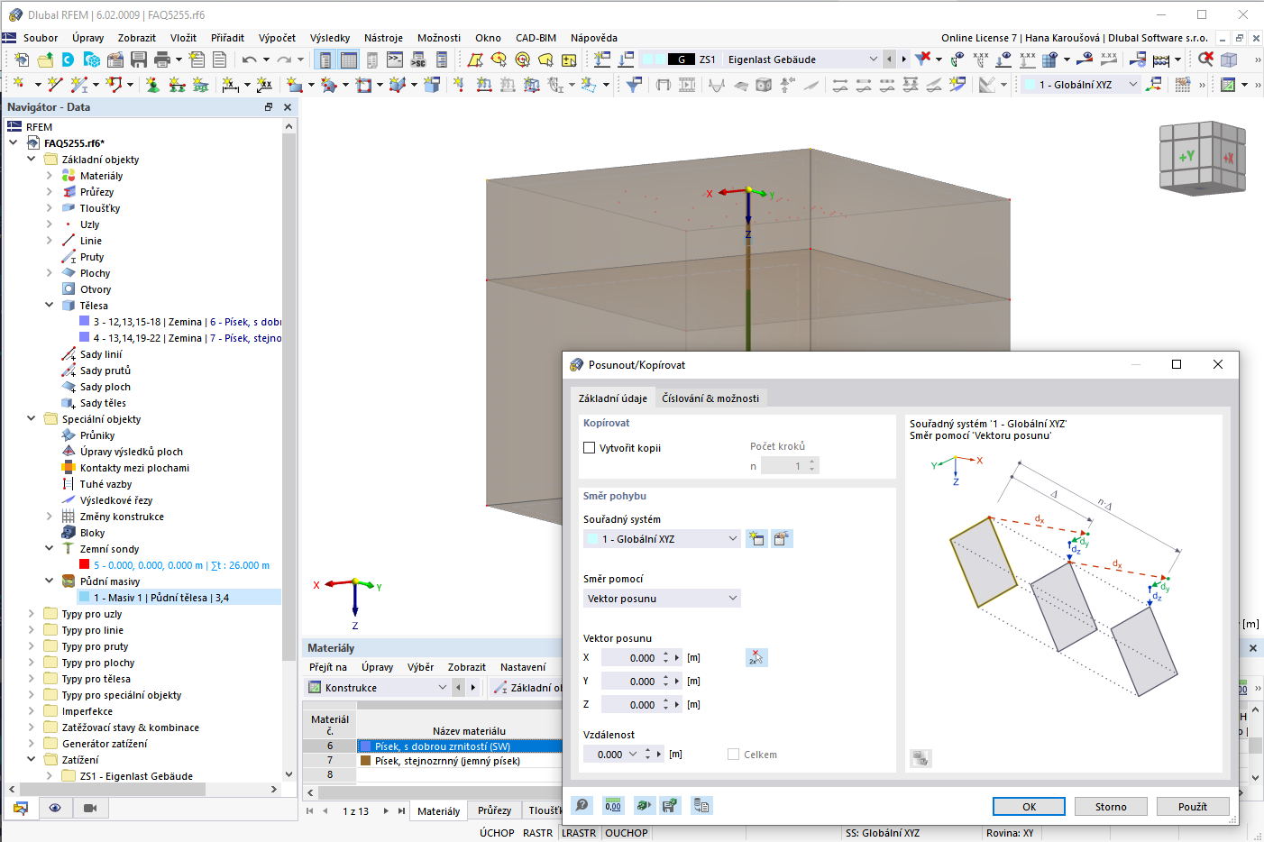Click the OK button in the dialog
This screenshot has width=1264, height=842.
(1029, 807)
